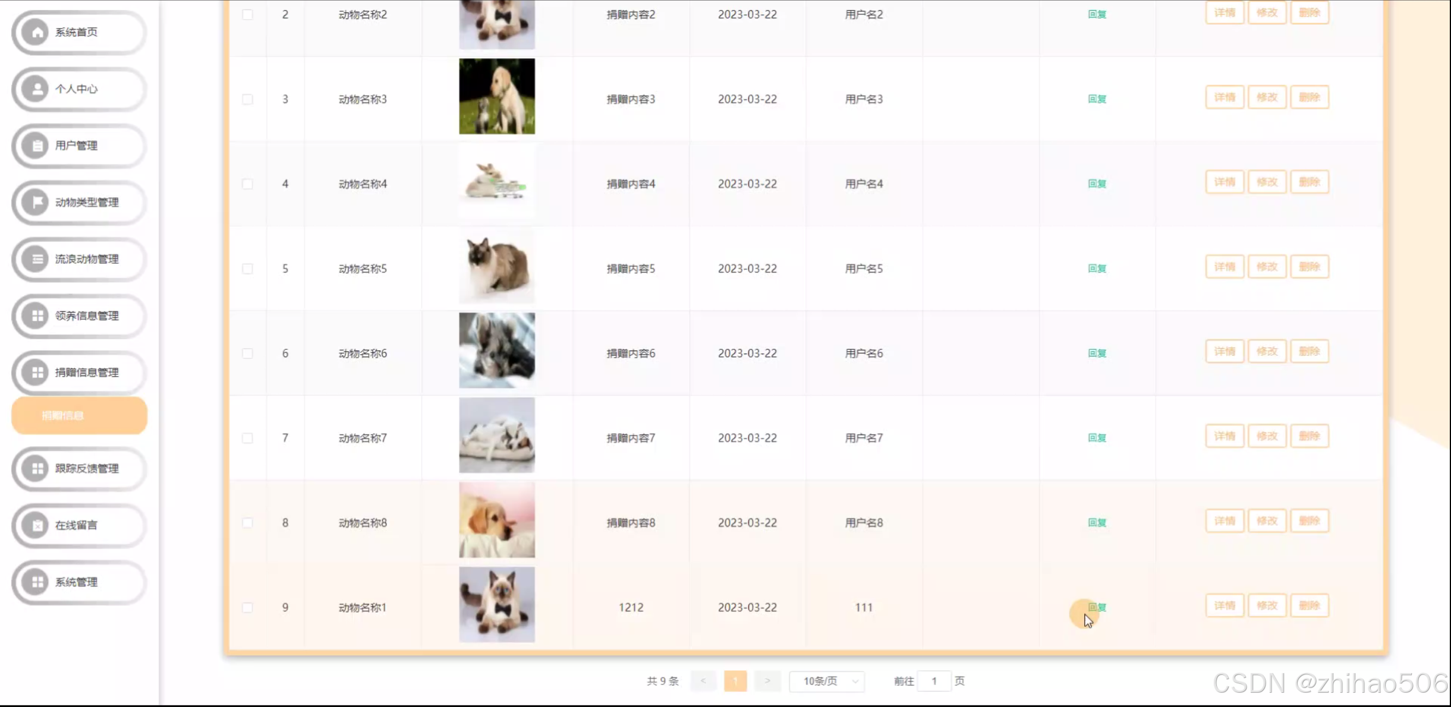
Task: Check the checkbox for row 9
Action: (248, 607)
